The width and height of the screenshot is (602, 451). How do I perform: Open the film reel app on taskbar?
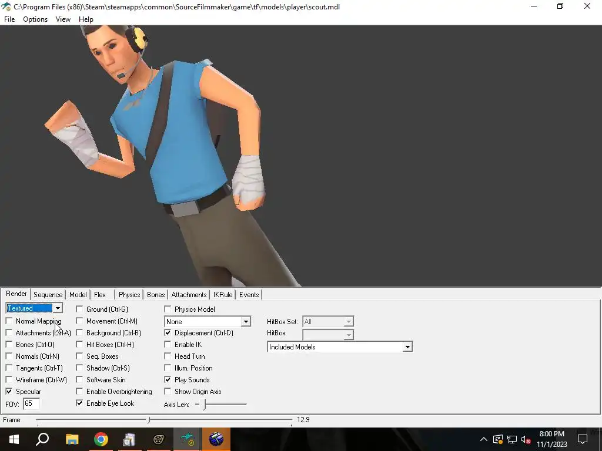click(159, 439)
